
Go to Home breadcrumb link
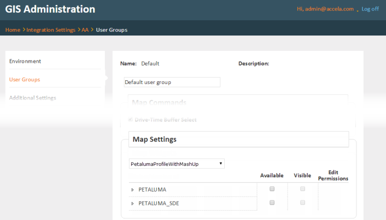coord(13,29)
